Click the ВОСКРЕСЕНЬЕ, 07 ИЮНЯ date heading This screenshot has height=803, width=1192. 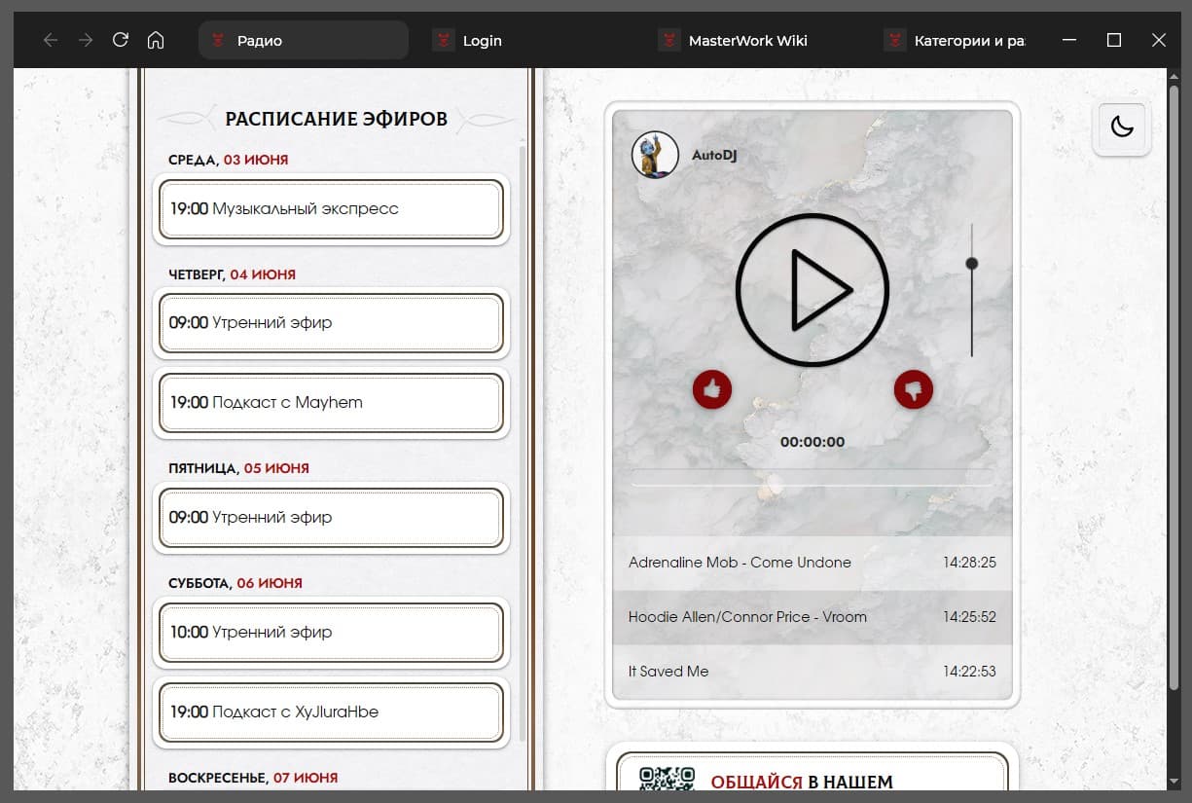[253, 778]
